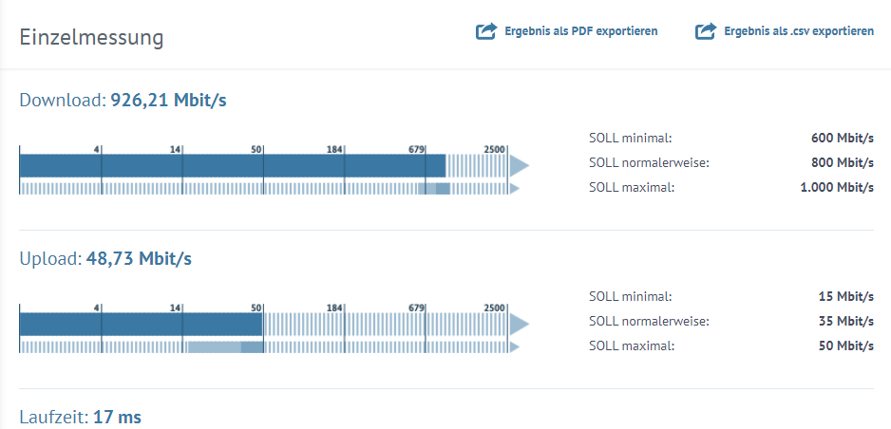Select the 'Einzelmessung' heading
The width and height of the screenshot is (891, 429).
click(92, 37)
